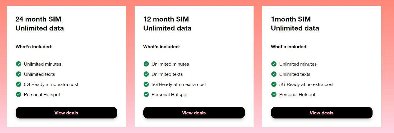Click Unlimited minutes checkmark in 24 month card
The height and width of the screenshot is (133, 394).
coord(19,64)
